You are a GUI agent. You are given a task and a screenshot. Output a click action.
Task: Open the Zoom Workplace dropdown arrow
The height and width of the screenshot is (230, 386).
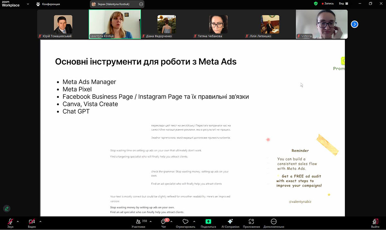(x=28, y=4)
